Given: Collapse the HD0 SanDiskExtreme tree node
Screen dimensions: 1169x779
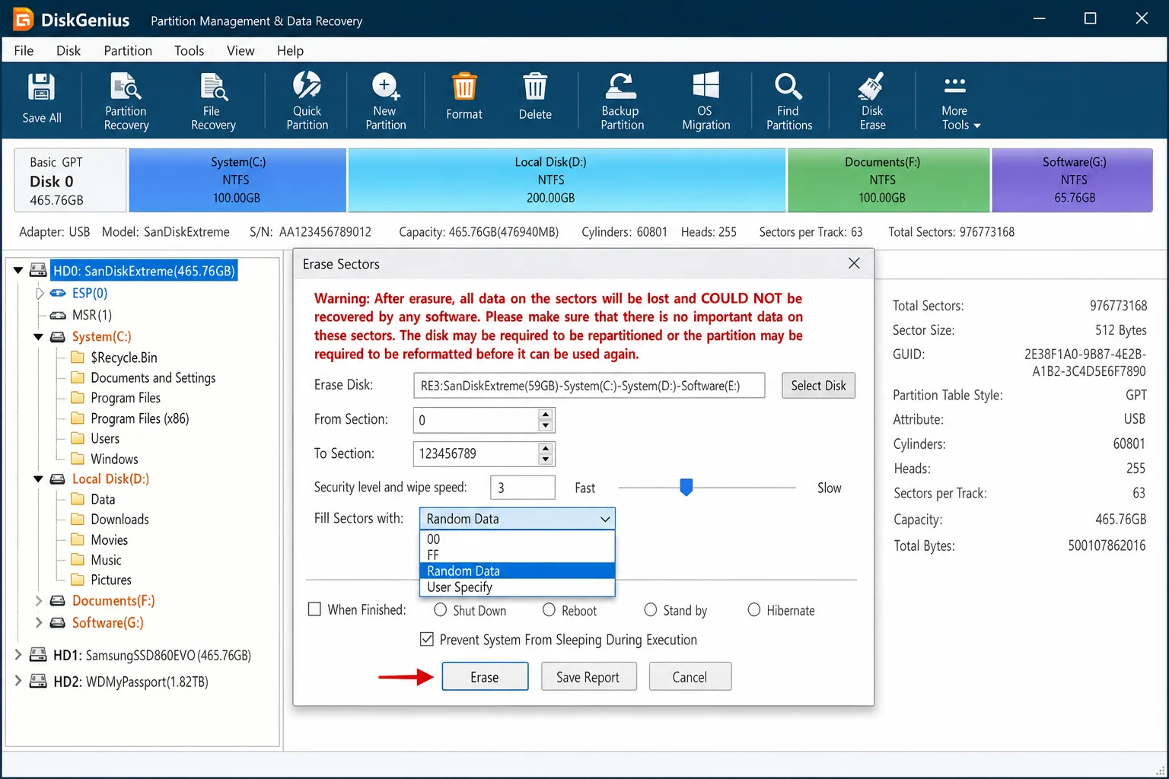Looking at the screenshot, I should 18,271.
